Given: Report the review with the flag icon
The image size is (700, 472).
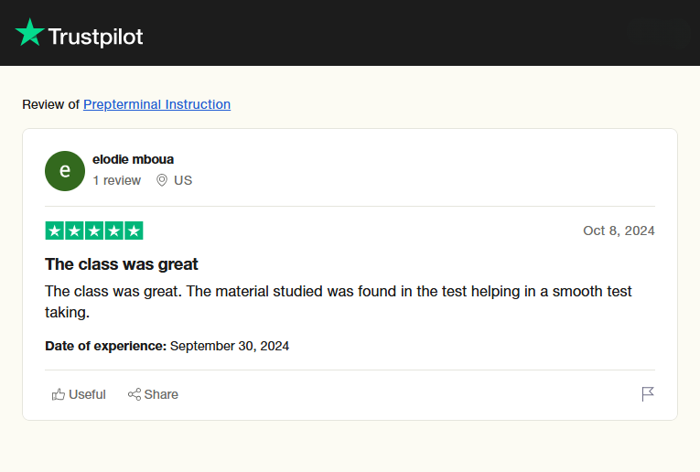Looking at the screenshot, I should (x=648, y=394).
